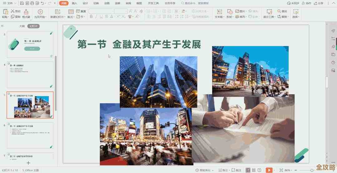The image size is (337, 173).
Task: Open the Transitions (切换) ribbon tab
Action: click(x=96, y=3)
